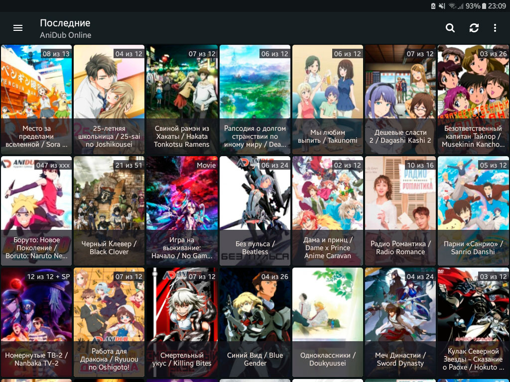
Task: Open 'Рапсодия о долгом странствии' card
Action: [x=255, y=99]
